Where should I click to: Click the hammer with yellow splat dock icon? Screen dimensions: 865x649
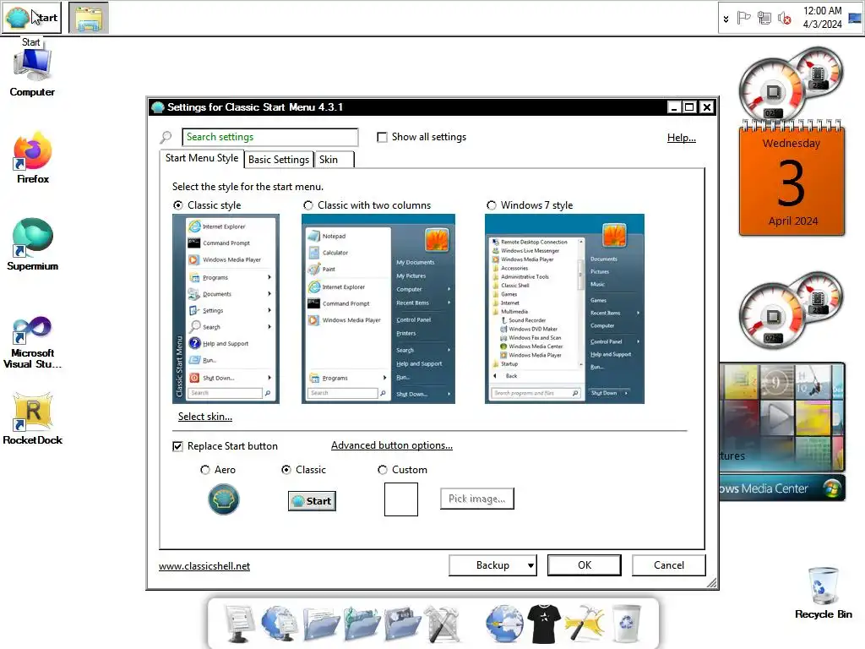click(x=585, y=624)
